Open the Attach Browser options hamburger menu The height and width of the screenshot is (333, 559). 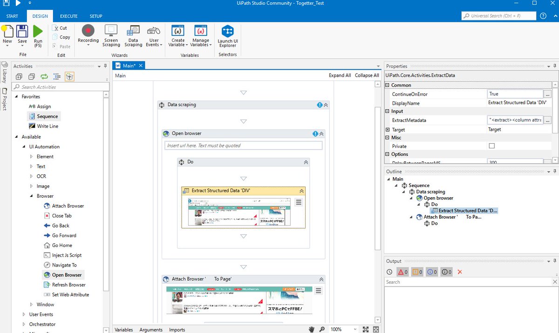click(319, 291)
